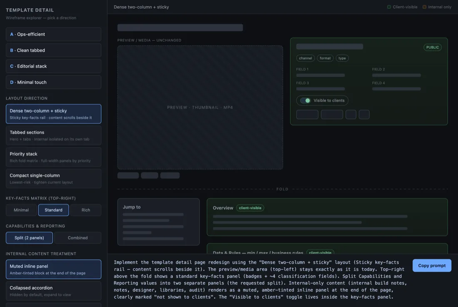Click the INTERNAL CONTENT TREATMENT section label
The width and height of the screenshot is (458, 307).
tap(41, 254)
